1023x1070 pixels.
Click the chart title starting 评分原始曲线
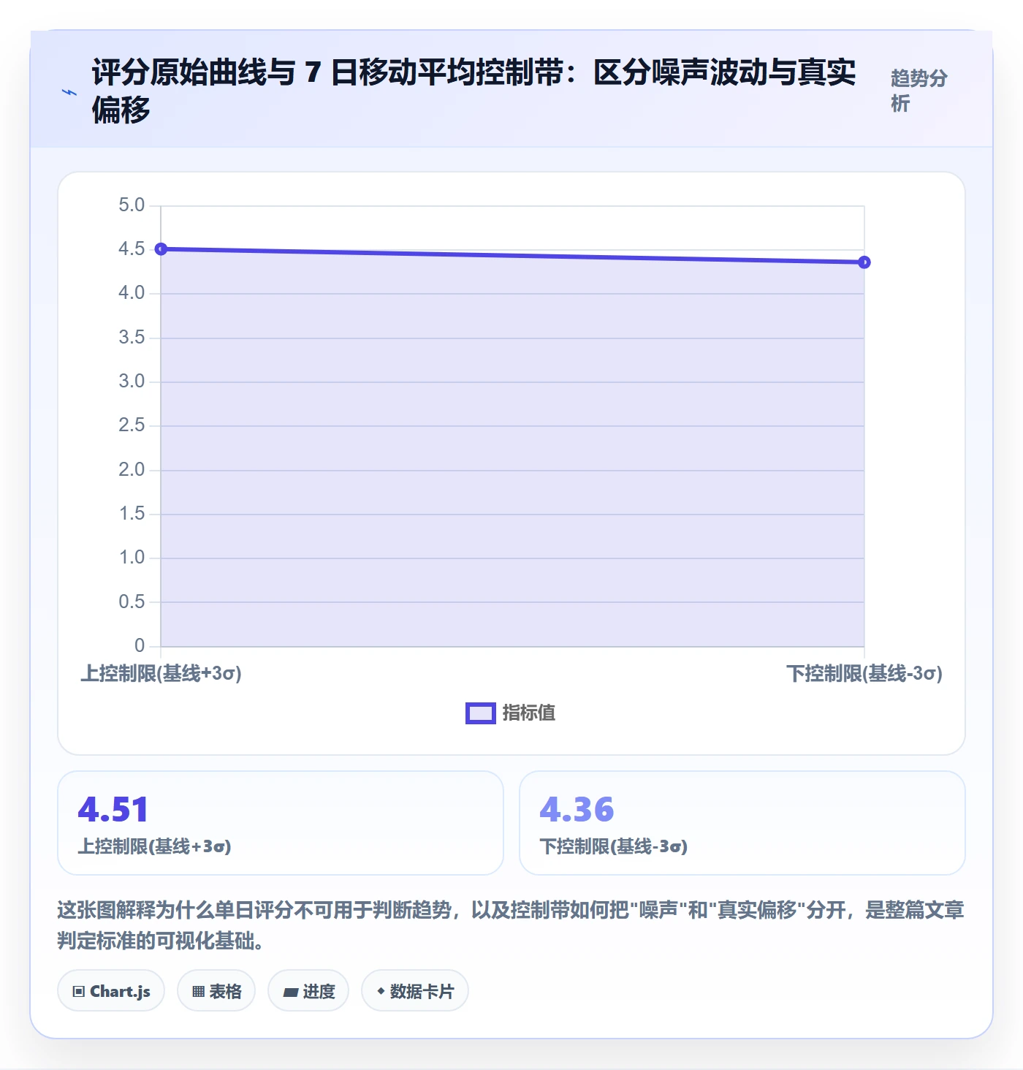pyautogui.click(x=474, y=91)
